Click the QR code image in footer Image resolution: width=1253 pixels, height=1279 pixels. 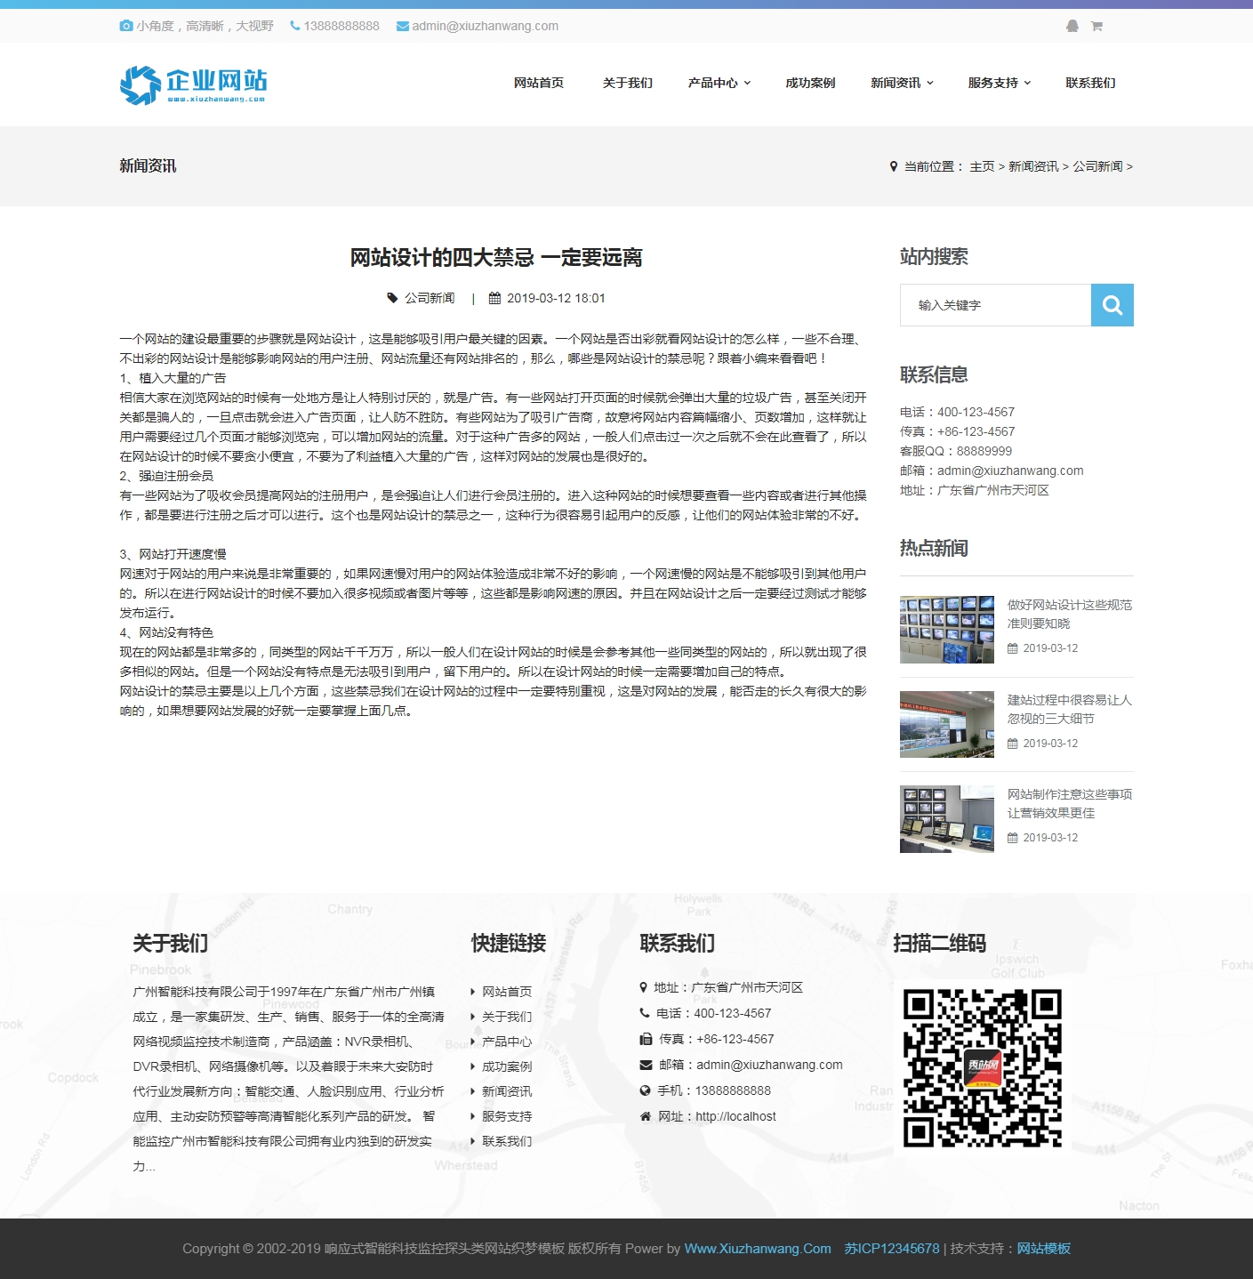click(x=982, y=1068)
